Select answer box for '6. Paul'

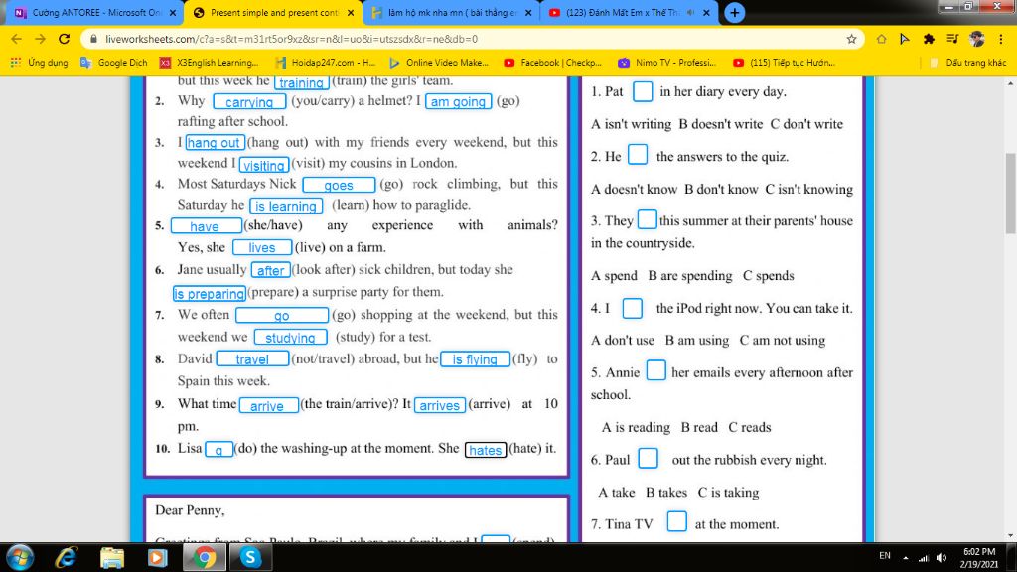[x=648, y=458]
